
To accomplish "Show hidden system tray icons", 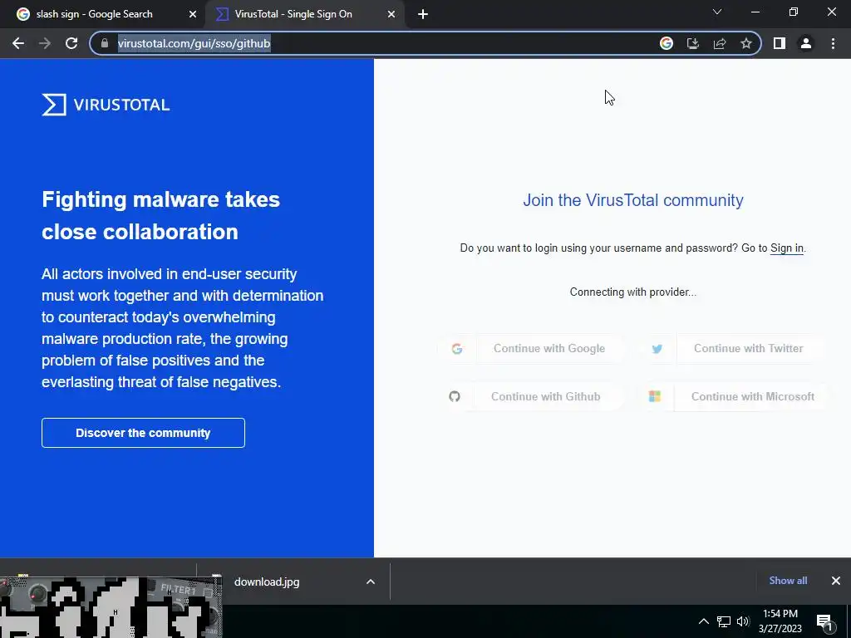I will (703, 621).
